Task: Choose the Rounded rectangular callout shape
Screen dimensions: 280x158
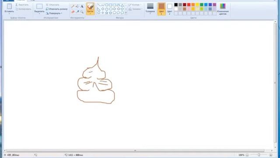Action: click(115, 13)
